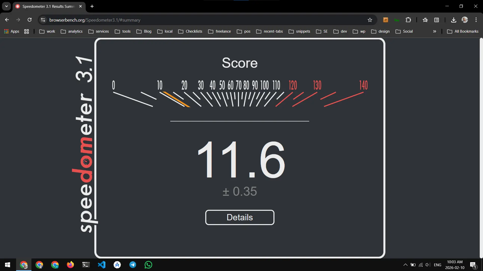This screenshot has height=271, width=483.
Task: Click the site info icon in address bar
Action: (x=43, y=20)
